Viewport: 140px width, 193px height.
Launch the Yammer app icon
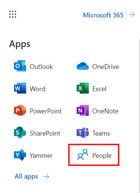(x=20, y=155)
